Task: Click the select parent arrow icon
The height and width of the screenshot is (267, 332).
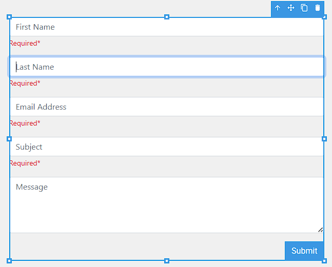Action: point(278,8)
